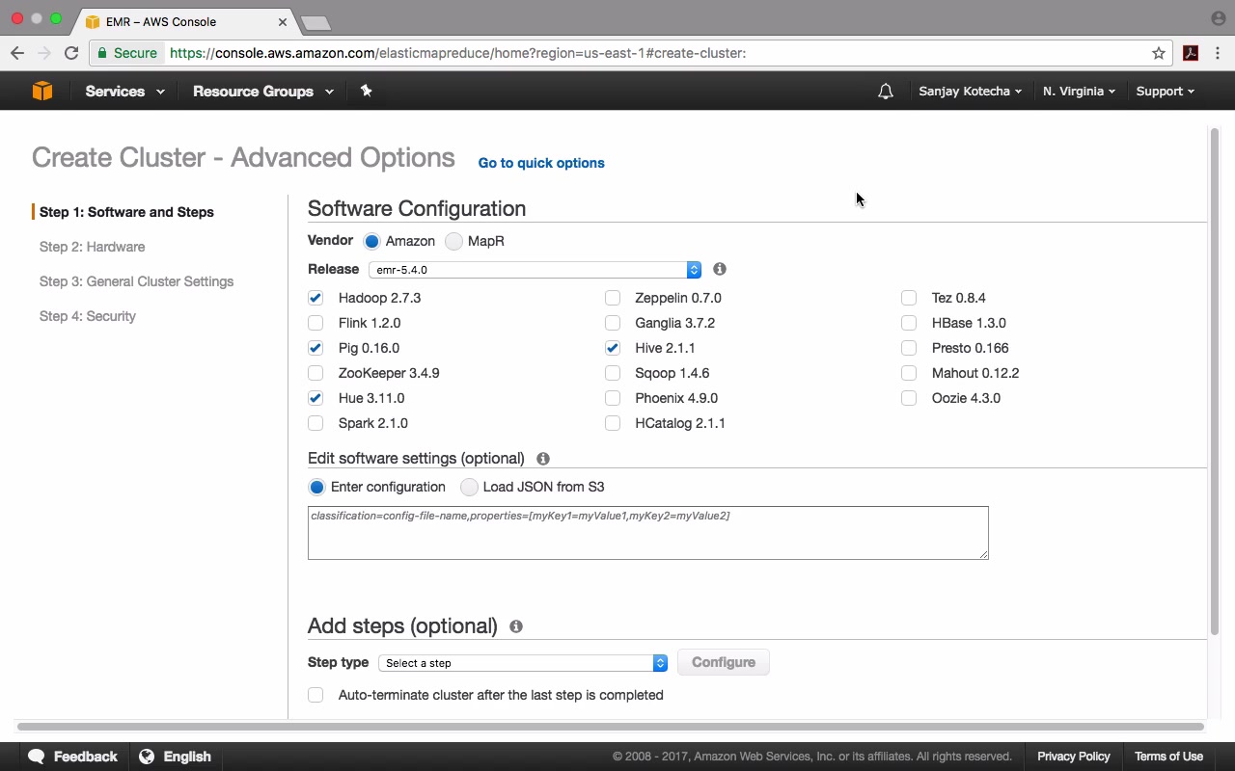This screenshot has height=771, width=1235.
Task: Bookmark this page with the star icon
Action: 1159,53
